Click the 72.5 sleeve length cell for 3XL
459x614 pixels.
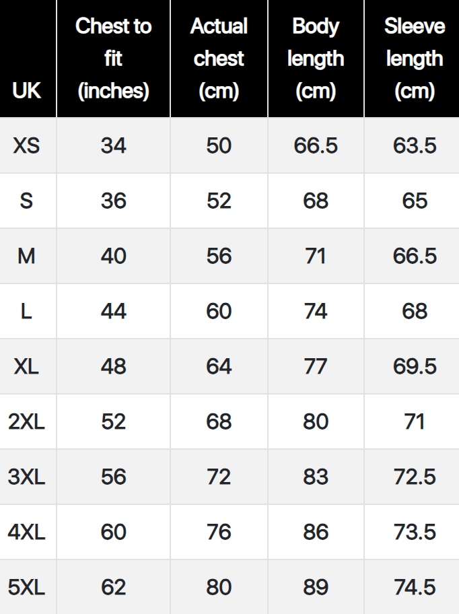(x=414, y=477)
